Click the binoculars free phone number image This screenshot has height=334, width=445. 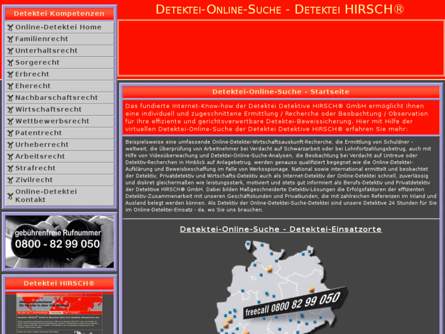point(59,241)
